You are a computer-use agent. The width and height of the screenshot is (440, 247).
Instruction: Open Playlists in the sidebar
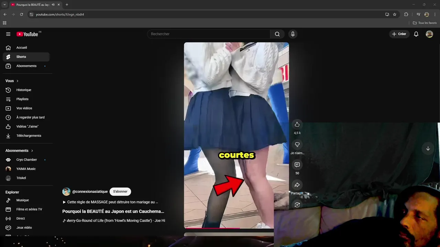coord(26,99)
